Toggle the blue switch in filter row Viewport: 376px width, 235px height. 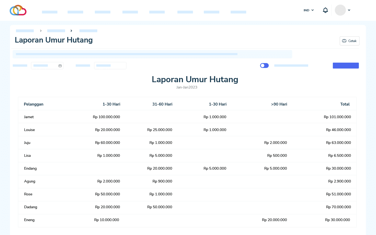point(264,65)
